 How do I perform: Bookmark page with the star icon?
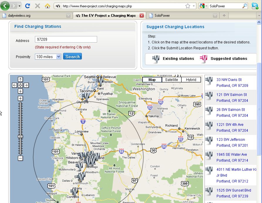tap(188, 6)
